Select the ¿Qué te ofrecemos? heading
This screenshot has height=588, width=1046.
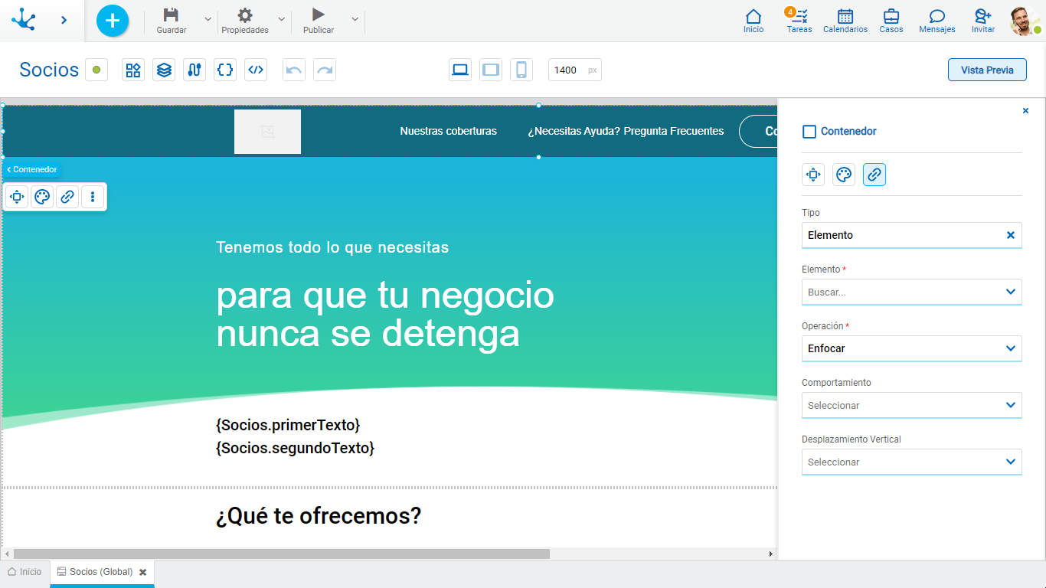click(319, 516)
